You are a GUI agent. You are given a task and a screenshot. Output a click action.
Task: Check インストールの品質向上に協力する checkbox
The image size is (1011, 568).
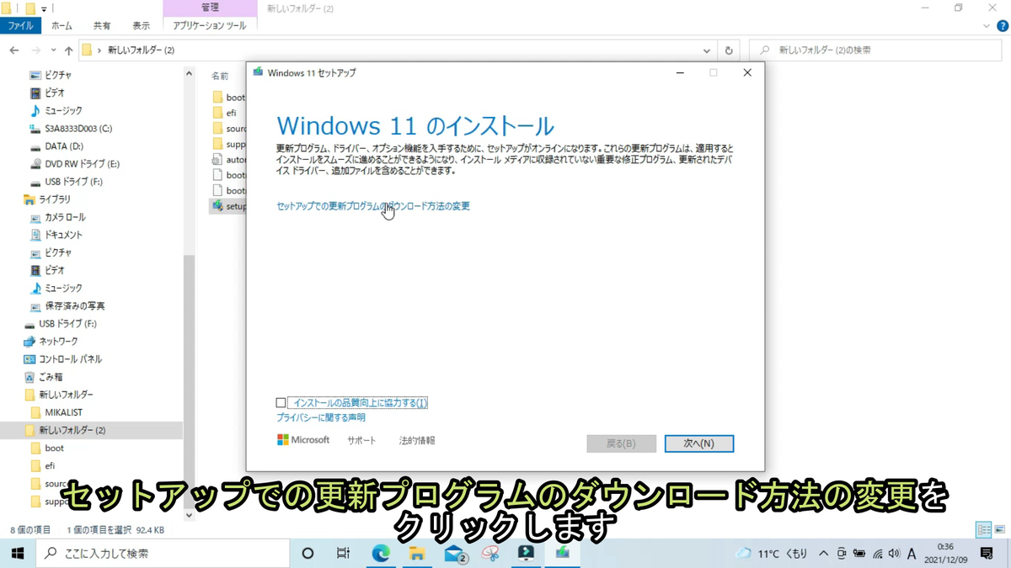(x=281, y=403)
